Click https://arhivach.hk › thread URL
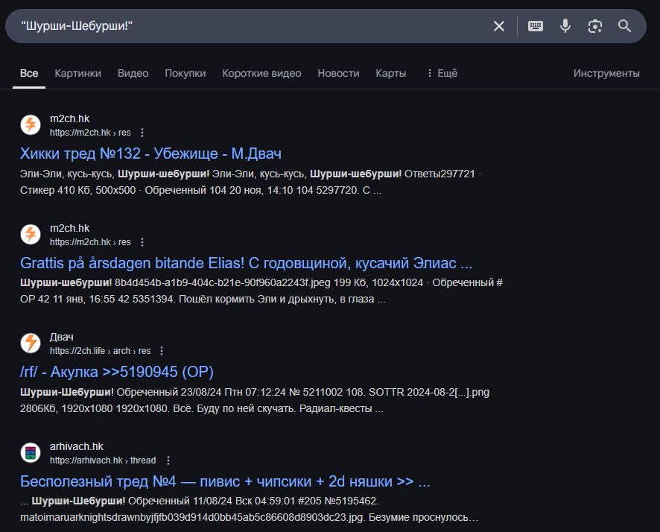The width and height of the screenshot is (660, 532). click(103, 460)
